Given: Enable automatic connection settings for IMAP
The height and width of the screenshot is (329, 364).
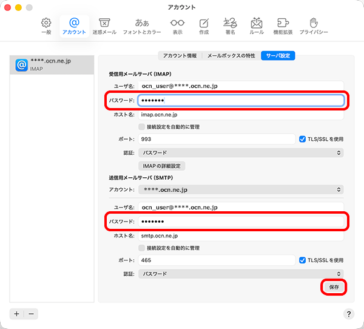Looking at the screenshot, I should pyautogui.click(x=141, y=127).
